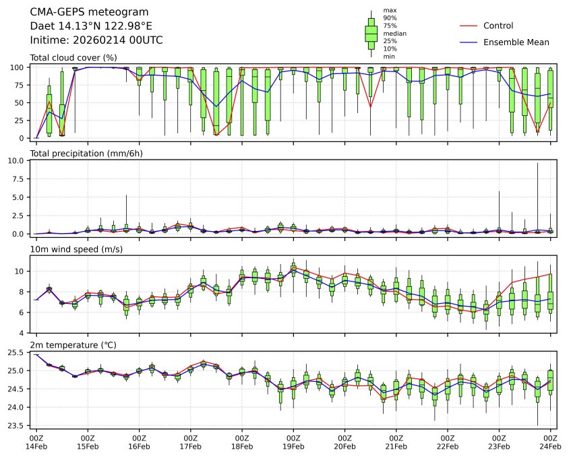Screen dimensions: 569x458
Task: Click the 00Z 24Feb x-axis tick label
Action: coord(550,442)
